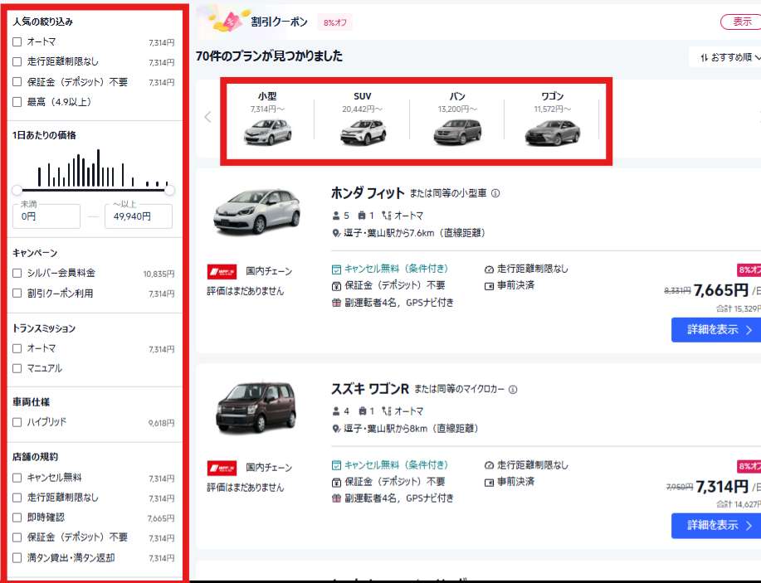Select the SUV car type tab
The height and width of the screenshot is (583, 761).
click(363, 119)
